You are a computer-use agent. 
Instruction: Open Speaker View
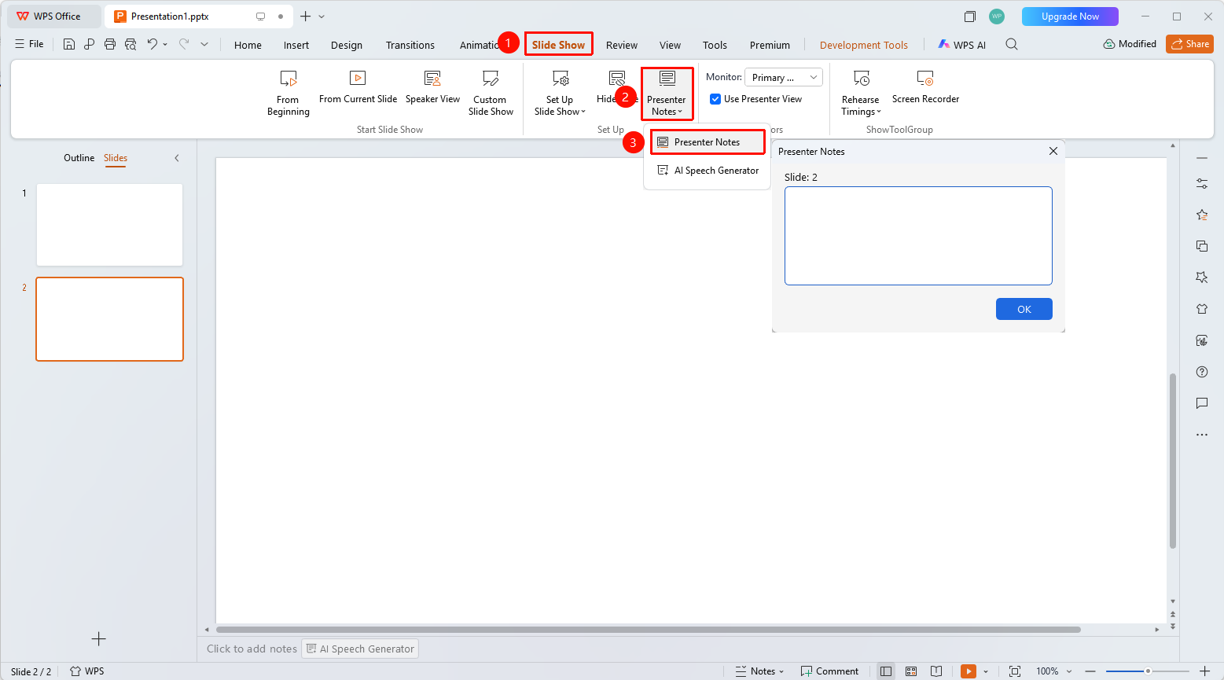(432, 88)
